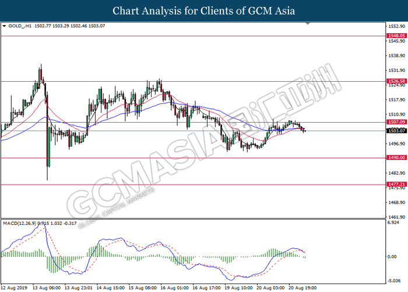Select the 1548.05 resistance price tag
408x292 pixels.
396,36
